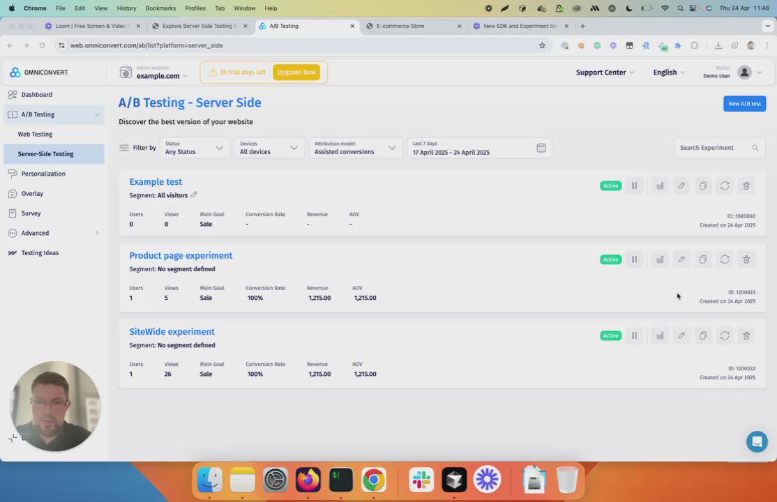777x502 pixels.
Task: Open the English language dropdown
Action: tap(668, 73)
